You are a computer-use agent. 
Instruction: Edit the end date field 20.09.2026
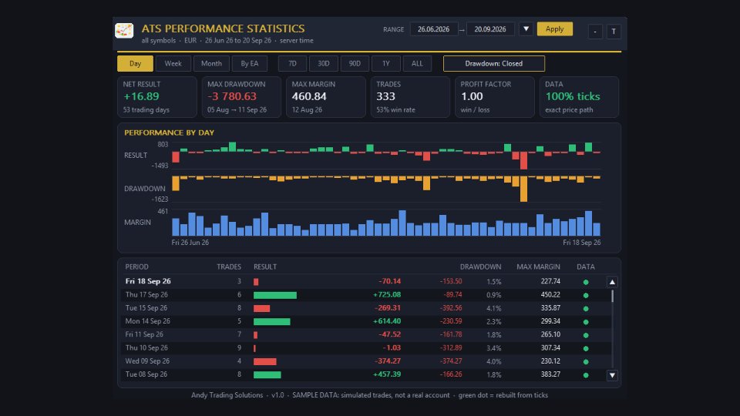[x=490, y=29]
